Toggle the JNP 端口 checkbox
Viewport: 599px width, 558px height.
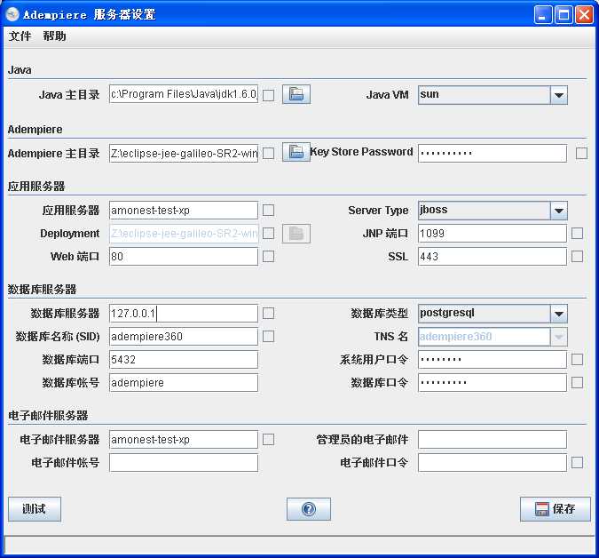[577, 234]
